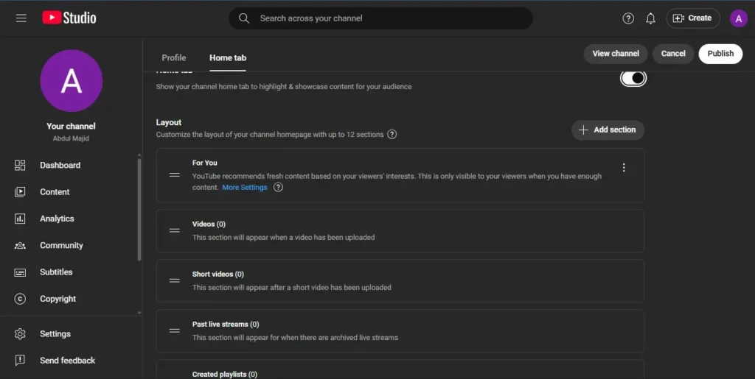The height and width of the screenshot is (379, 755).
Task: Click the For You section drag handle
Action: tap(174, 175)
